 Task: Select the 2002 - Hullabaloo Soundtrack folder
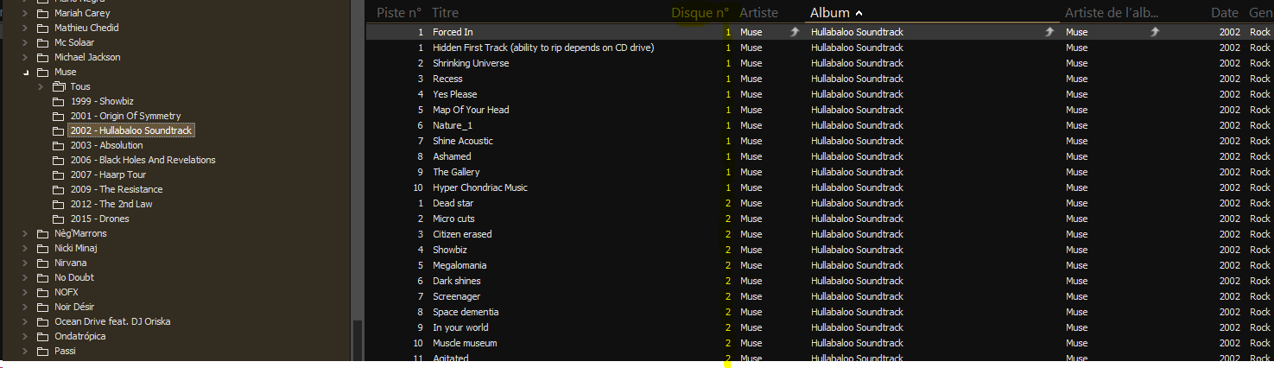(131, 130)
